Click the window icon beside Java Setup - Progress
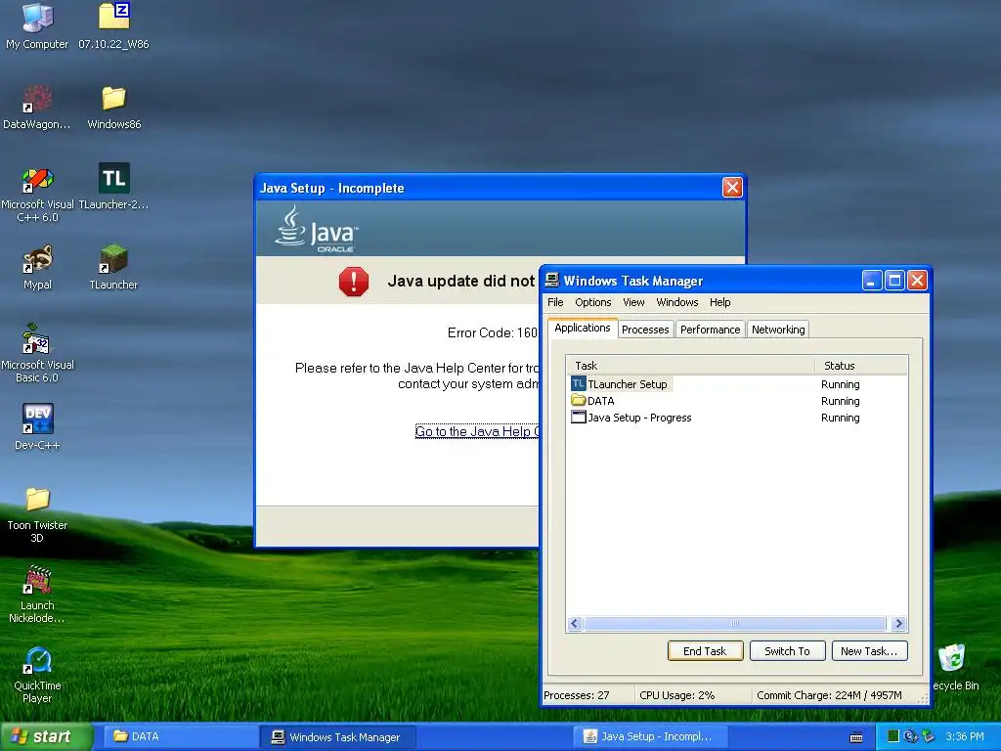Viewport: 1001px width, 751px height. tap(579, 417)
